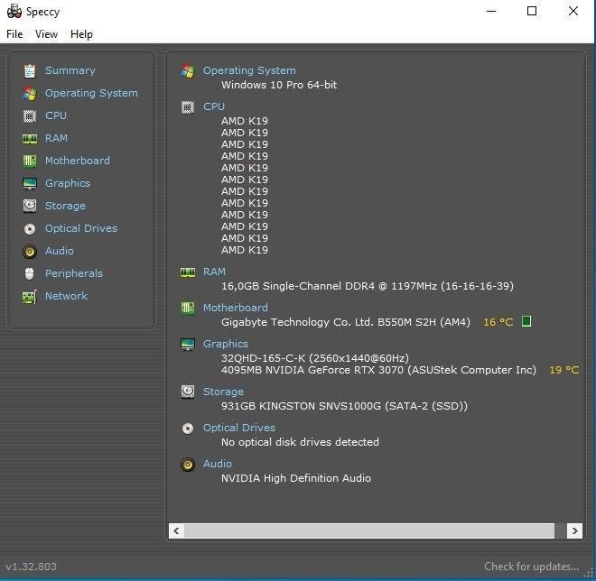596x581 pixels.
Task: Click the Storage heading in summary panel
Action: (x=223, y=392)
